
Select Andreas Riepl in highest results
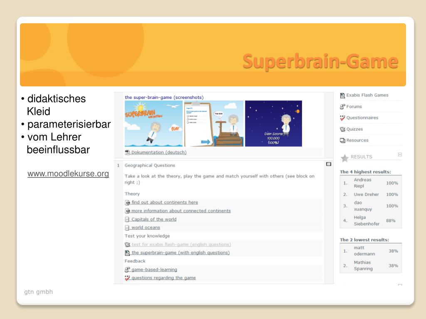point(362,183)
